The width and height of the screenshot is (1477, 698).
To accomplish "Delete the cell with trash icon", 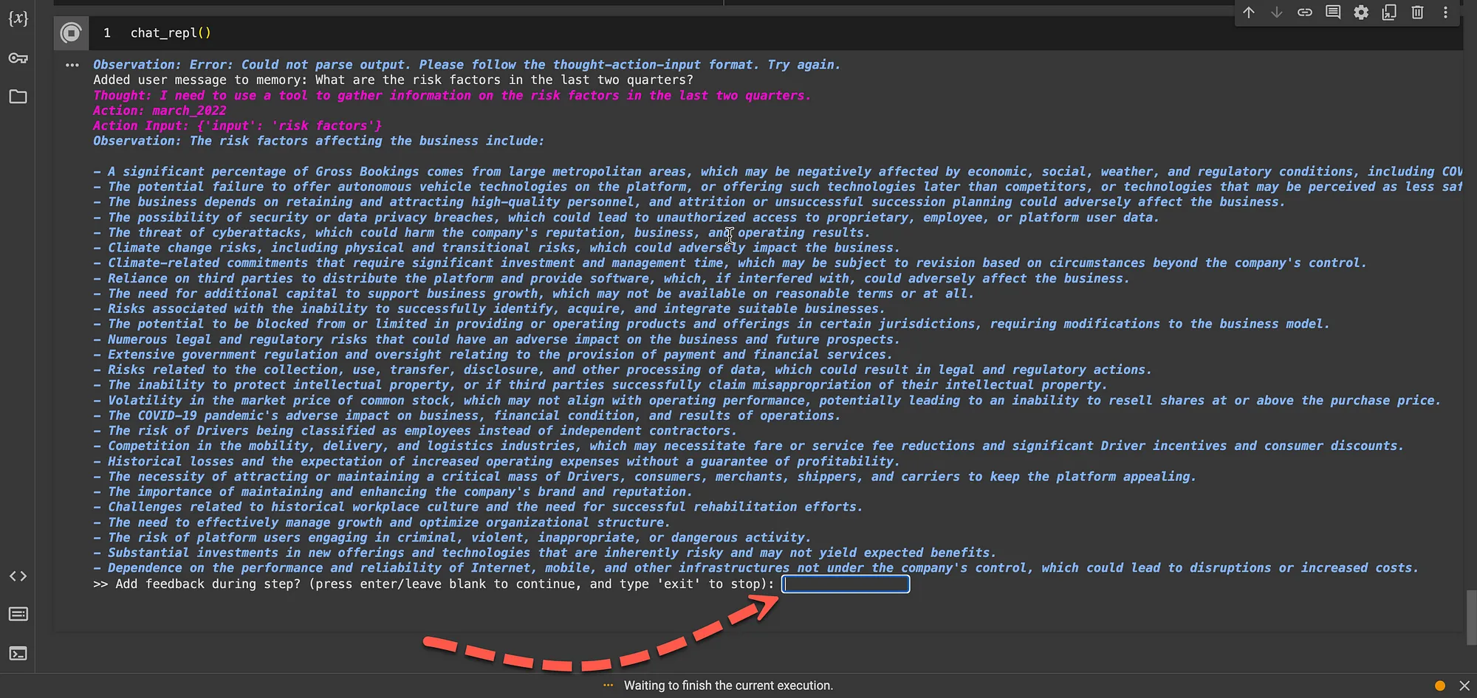I will coord(1417,13).
